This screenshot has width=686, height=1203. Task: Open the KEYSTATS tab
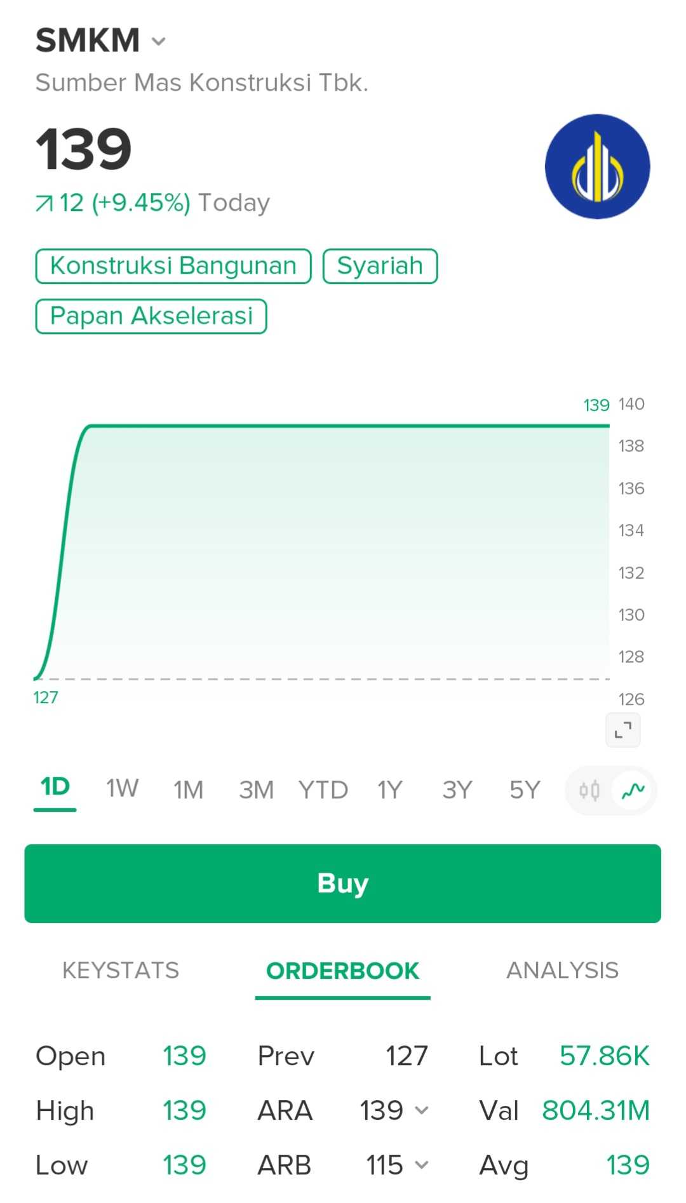[x=121, y=971]
